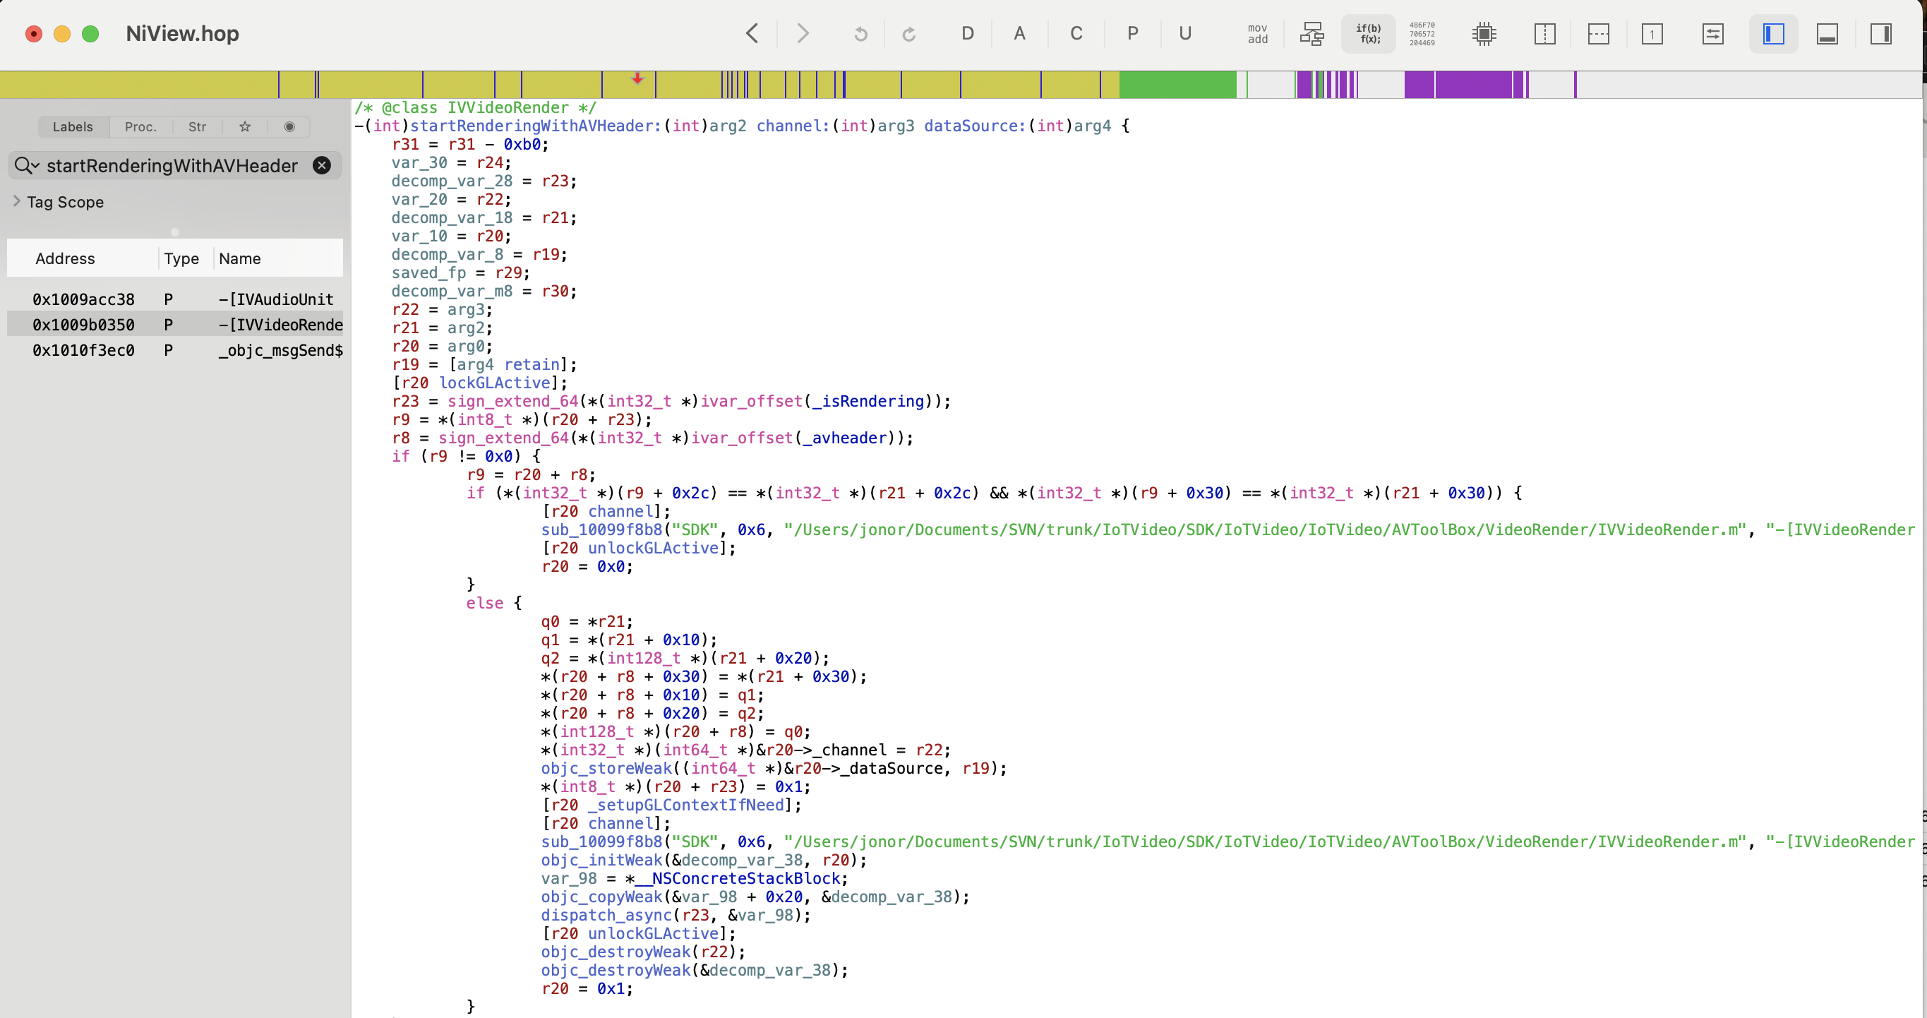1927x1018 pixels.
Task: Toggle the left sidebar panel
Action: click(1773, 34)
